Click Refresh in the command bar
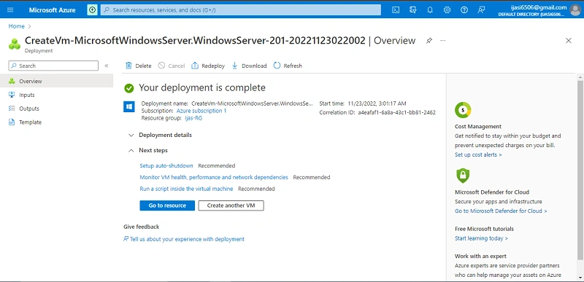 coord(288,66)
